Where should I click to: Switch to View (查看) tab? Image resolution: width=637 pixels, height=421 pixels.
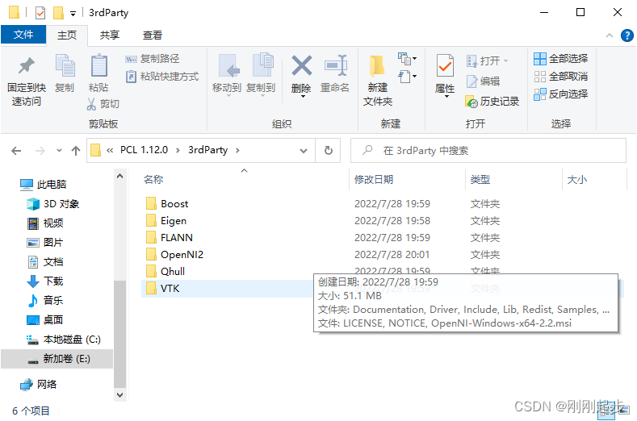click(153, 35)
